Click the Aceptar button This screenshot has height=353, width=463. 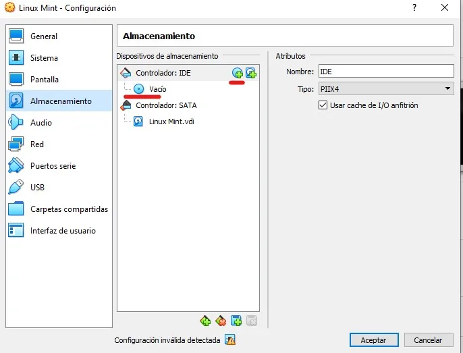374,340
